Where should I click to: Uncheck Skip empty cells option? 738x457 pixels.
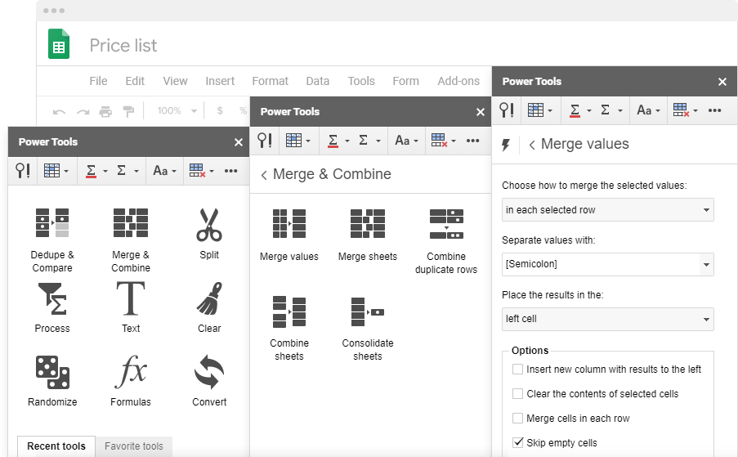517,442
